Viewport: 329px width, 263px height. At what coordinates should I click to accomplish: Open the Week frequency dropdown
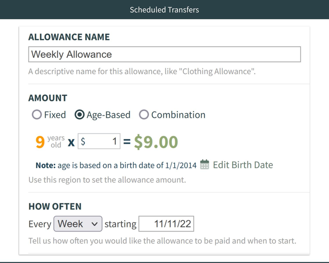tap(78, 224)
